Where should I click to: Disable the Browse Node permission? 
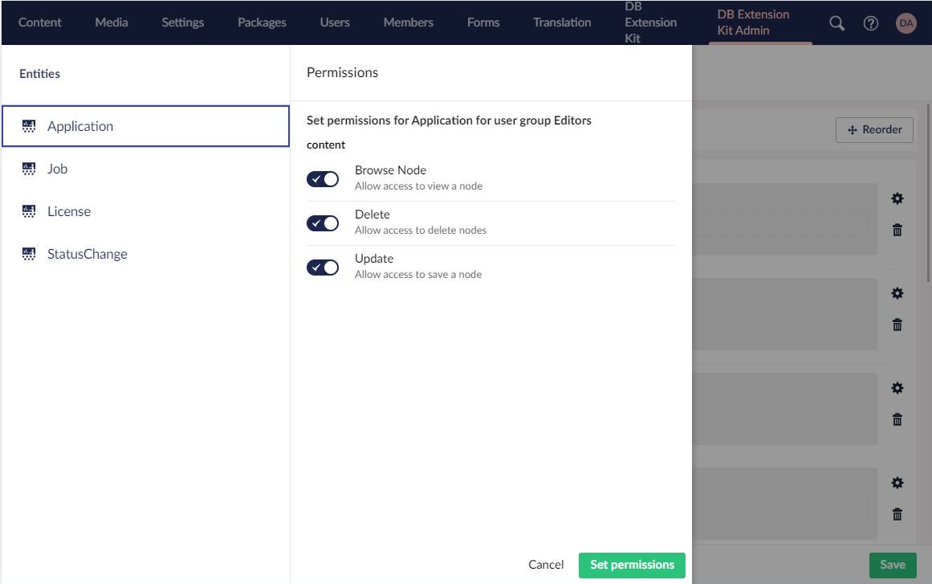pyautogui.click(x=323, y=178)
